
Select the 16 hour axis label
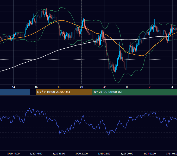36,87
